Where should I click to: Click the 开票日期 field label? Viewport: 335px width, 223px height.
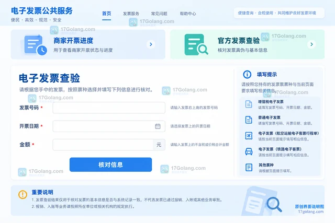tap(29, 126)
